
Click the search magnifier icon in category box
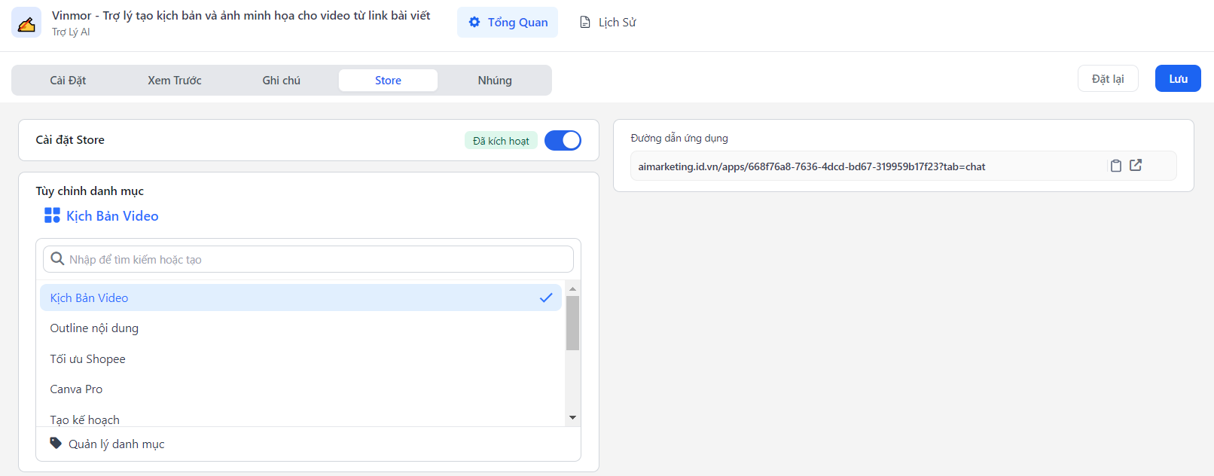coord(57,259)
